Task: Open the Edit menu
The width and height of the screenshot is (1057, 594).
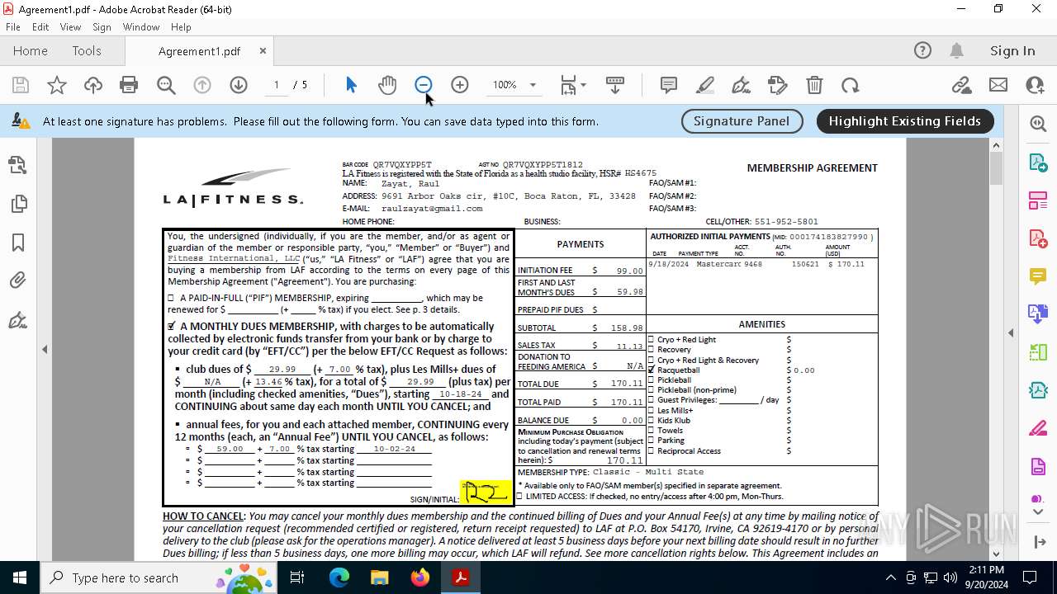Action: click(40, 27)
